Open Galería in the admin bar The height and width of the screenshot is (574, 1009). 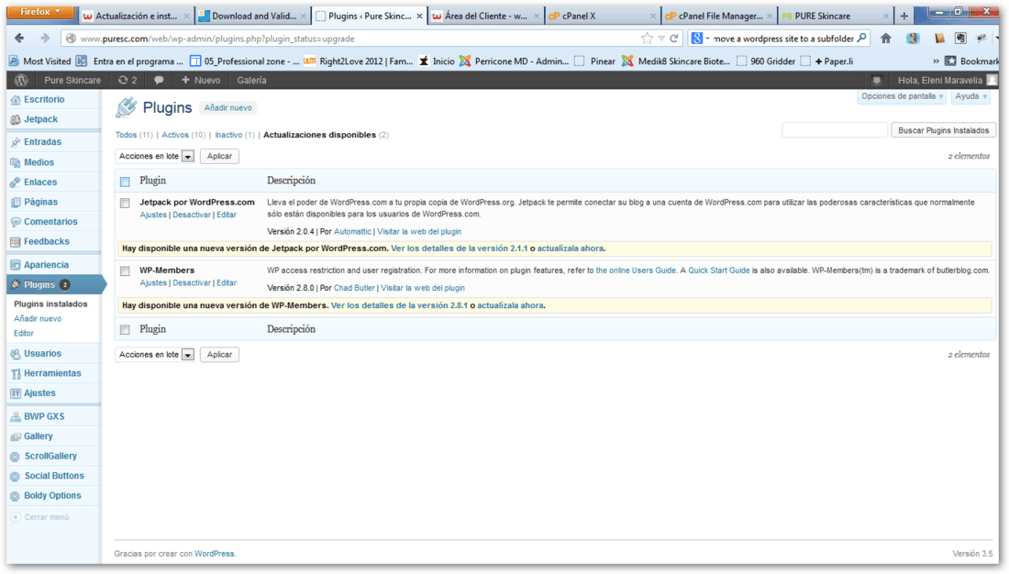251,81
